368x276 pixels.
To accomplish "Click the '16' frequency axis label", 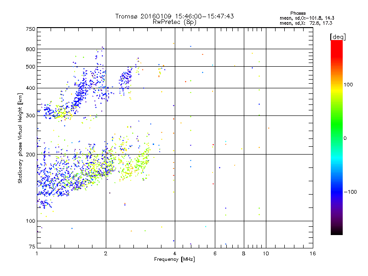I will click(313, 253).
